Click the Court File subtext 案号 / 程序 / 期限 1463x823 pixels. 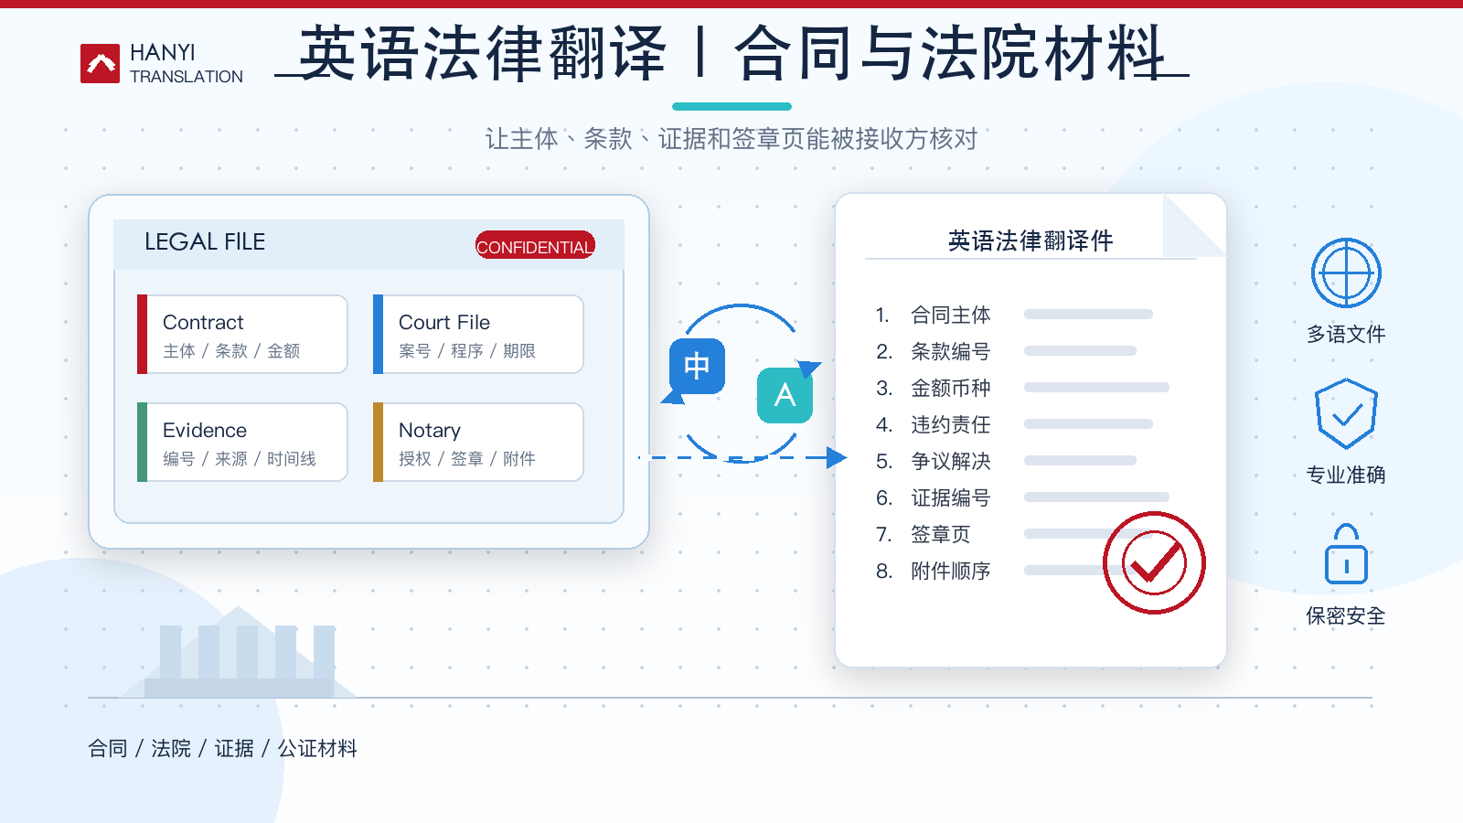[467, 351]
